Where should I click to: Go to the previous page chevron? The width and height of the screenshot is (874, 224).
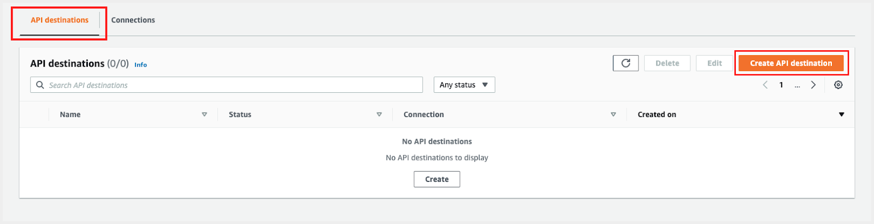point(765,85)
